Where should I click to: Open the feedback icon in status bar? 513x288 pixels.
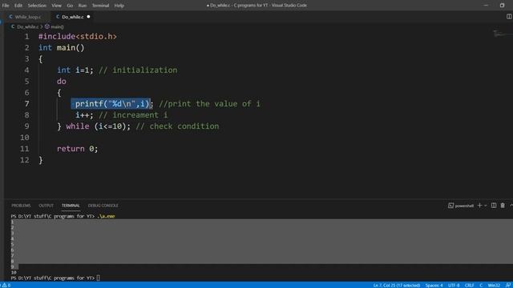pyautogui.click(x=508, y=286)
